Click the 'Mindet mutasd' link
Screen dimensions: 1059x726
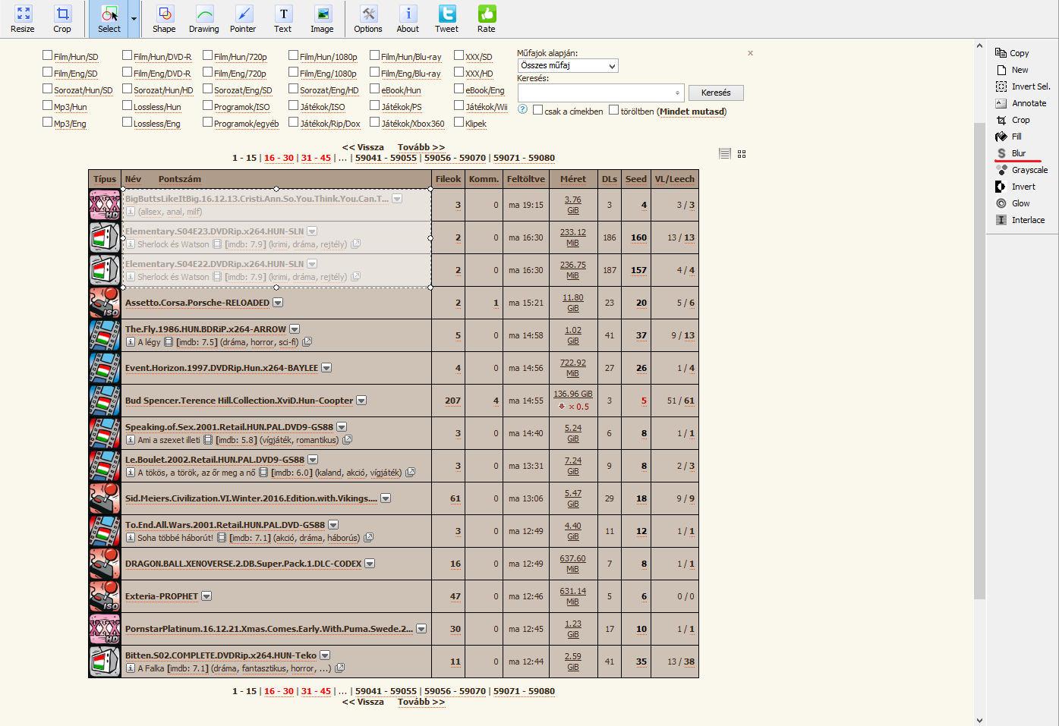click(x=692, y=112)
